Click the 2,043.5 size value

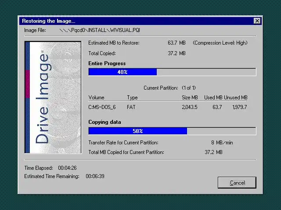click(190, 107)
